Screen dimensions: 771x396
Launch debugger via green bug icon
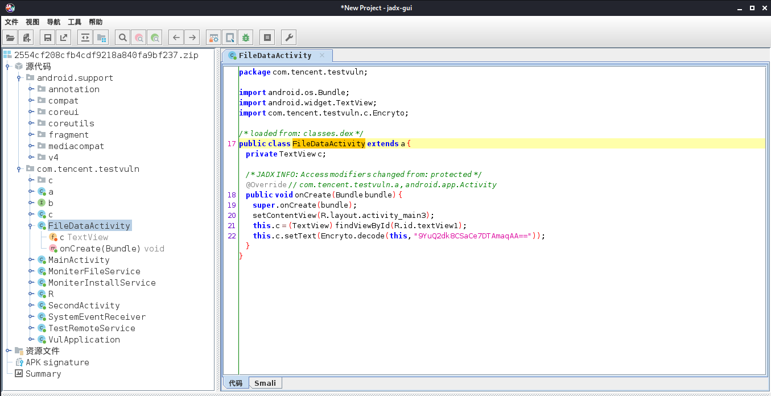click(245, 38)
